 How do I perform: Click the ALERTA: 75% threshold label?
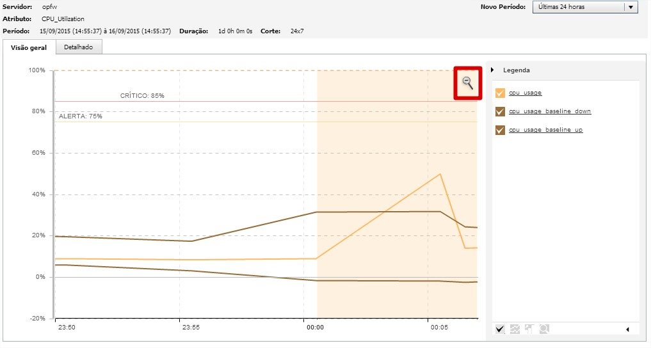81,116
